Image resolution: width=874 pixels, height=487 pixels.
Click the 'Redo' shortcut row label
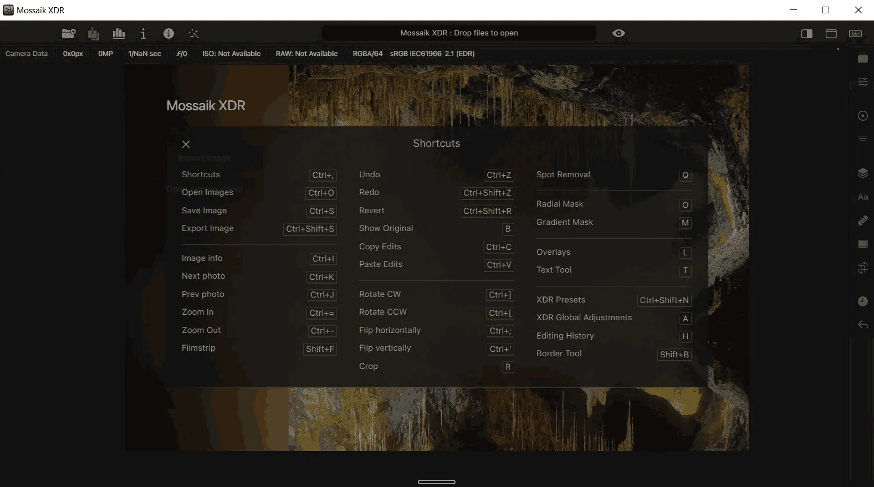pos(369,192)
